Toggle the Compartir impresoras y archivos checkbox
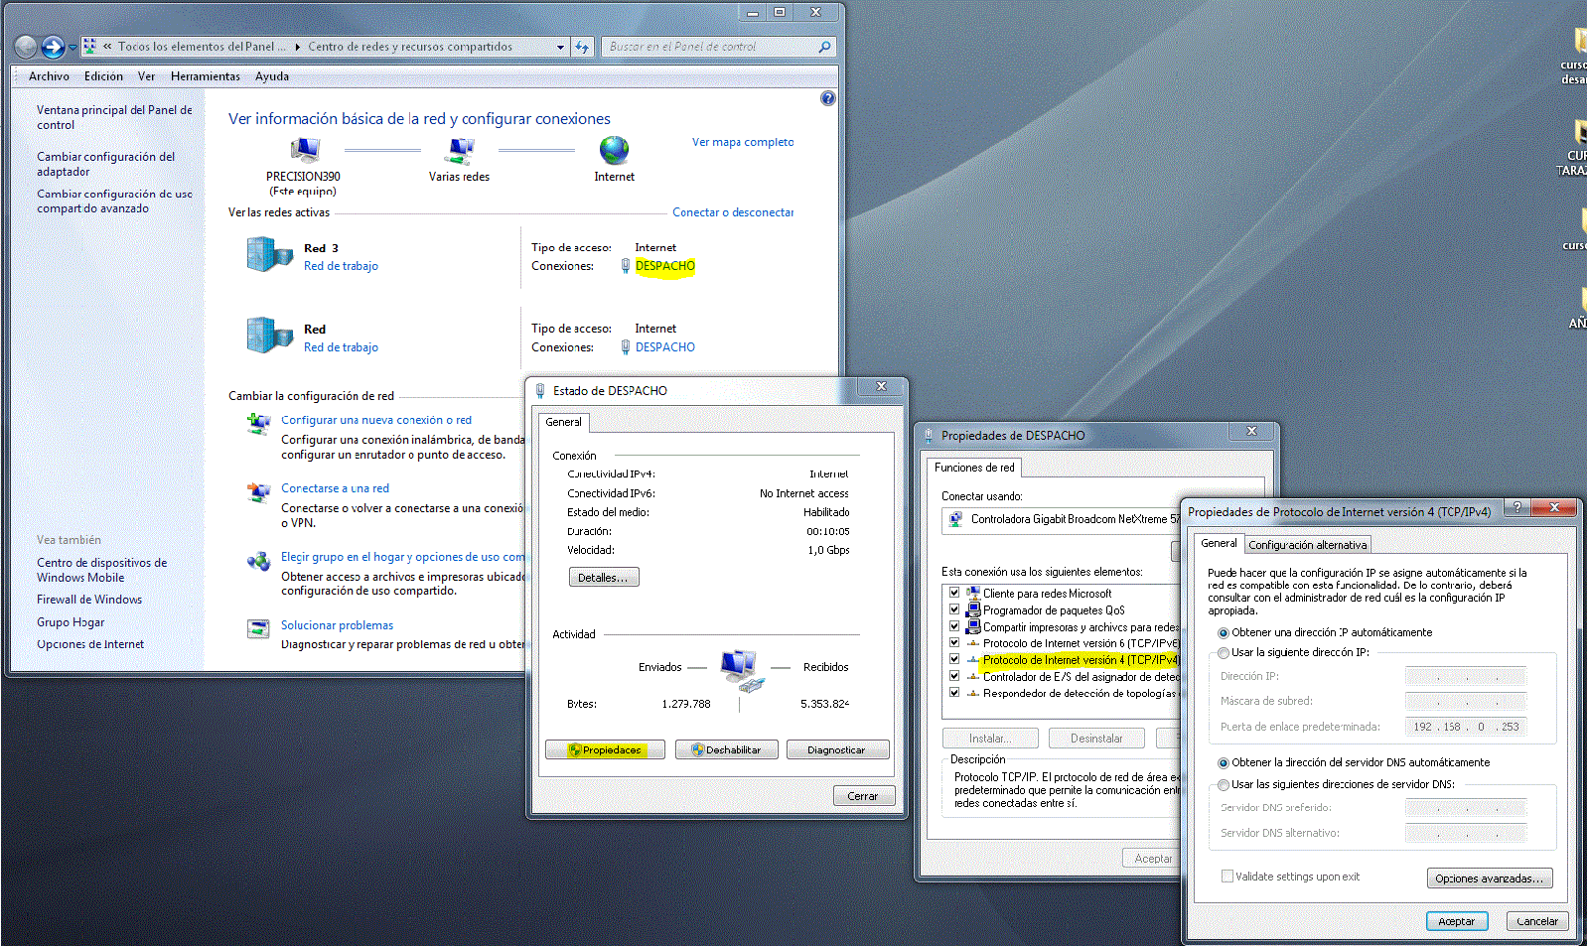 (954, 626)
